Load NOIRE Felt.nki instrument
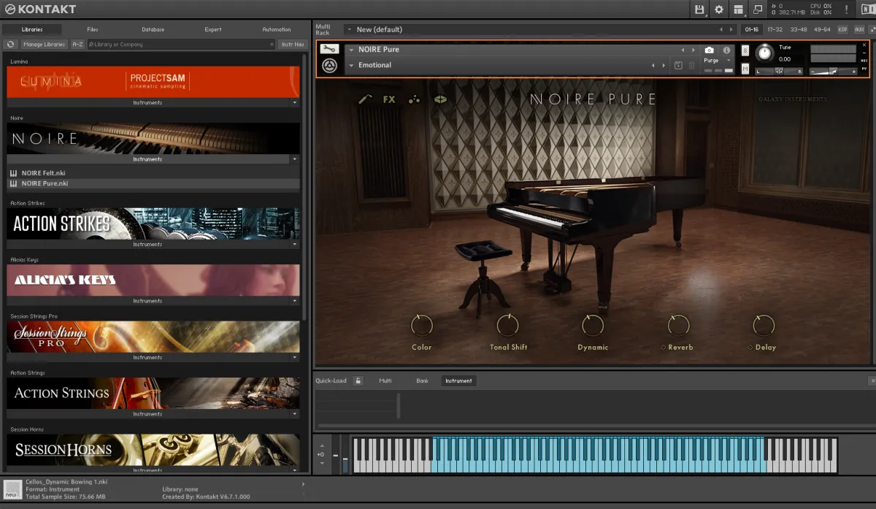The image size is (876, 509). click(153, 173)
